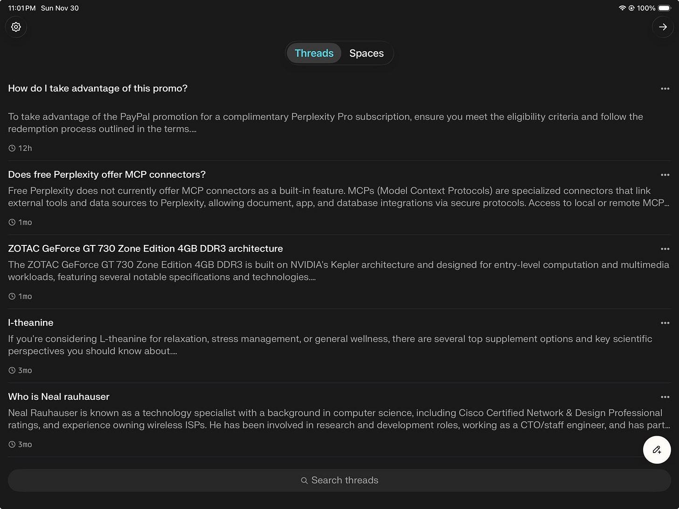This screenshot has height=509, width=679.
Task: Select the 'Free Perplexity does not currently offer' summary
Action: (x=339, y=197)
